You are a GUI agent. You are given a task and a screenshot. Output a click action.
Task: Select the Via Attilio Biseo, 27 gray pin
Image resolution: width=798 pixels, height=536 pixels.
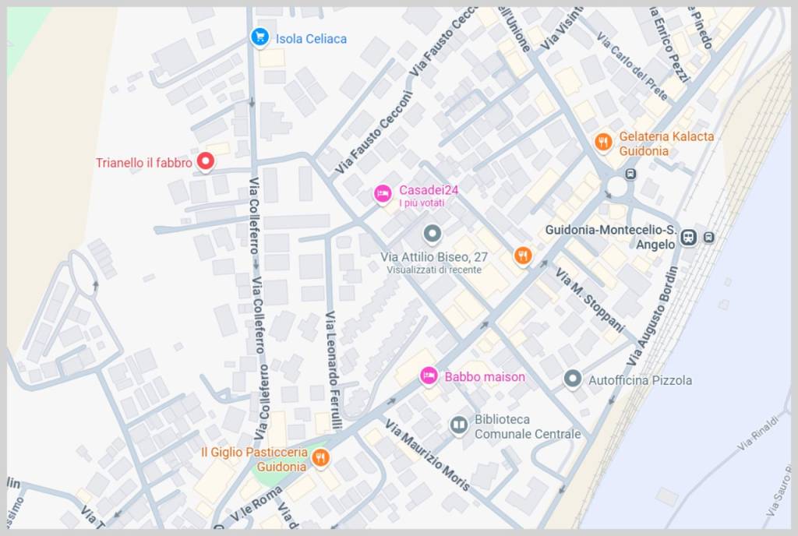(433, 235)
